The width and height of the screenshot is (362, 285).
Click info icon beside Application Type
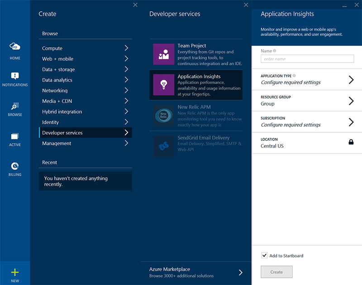point(294,76)
